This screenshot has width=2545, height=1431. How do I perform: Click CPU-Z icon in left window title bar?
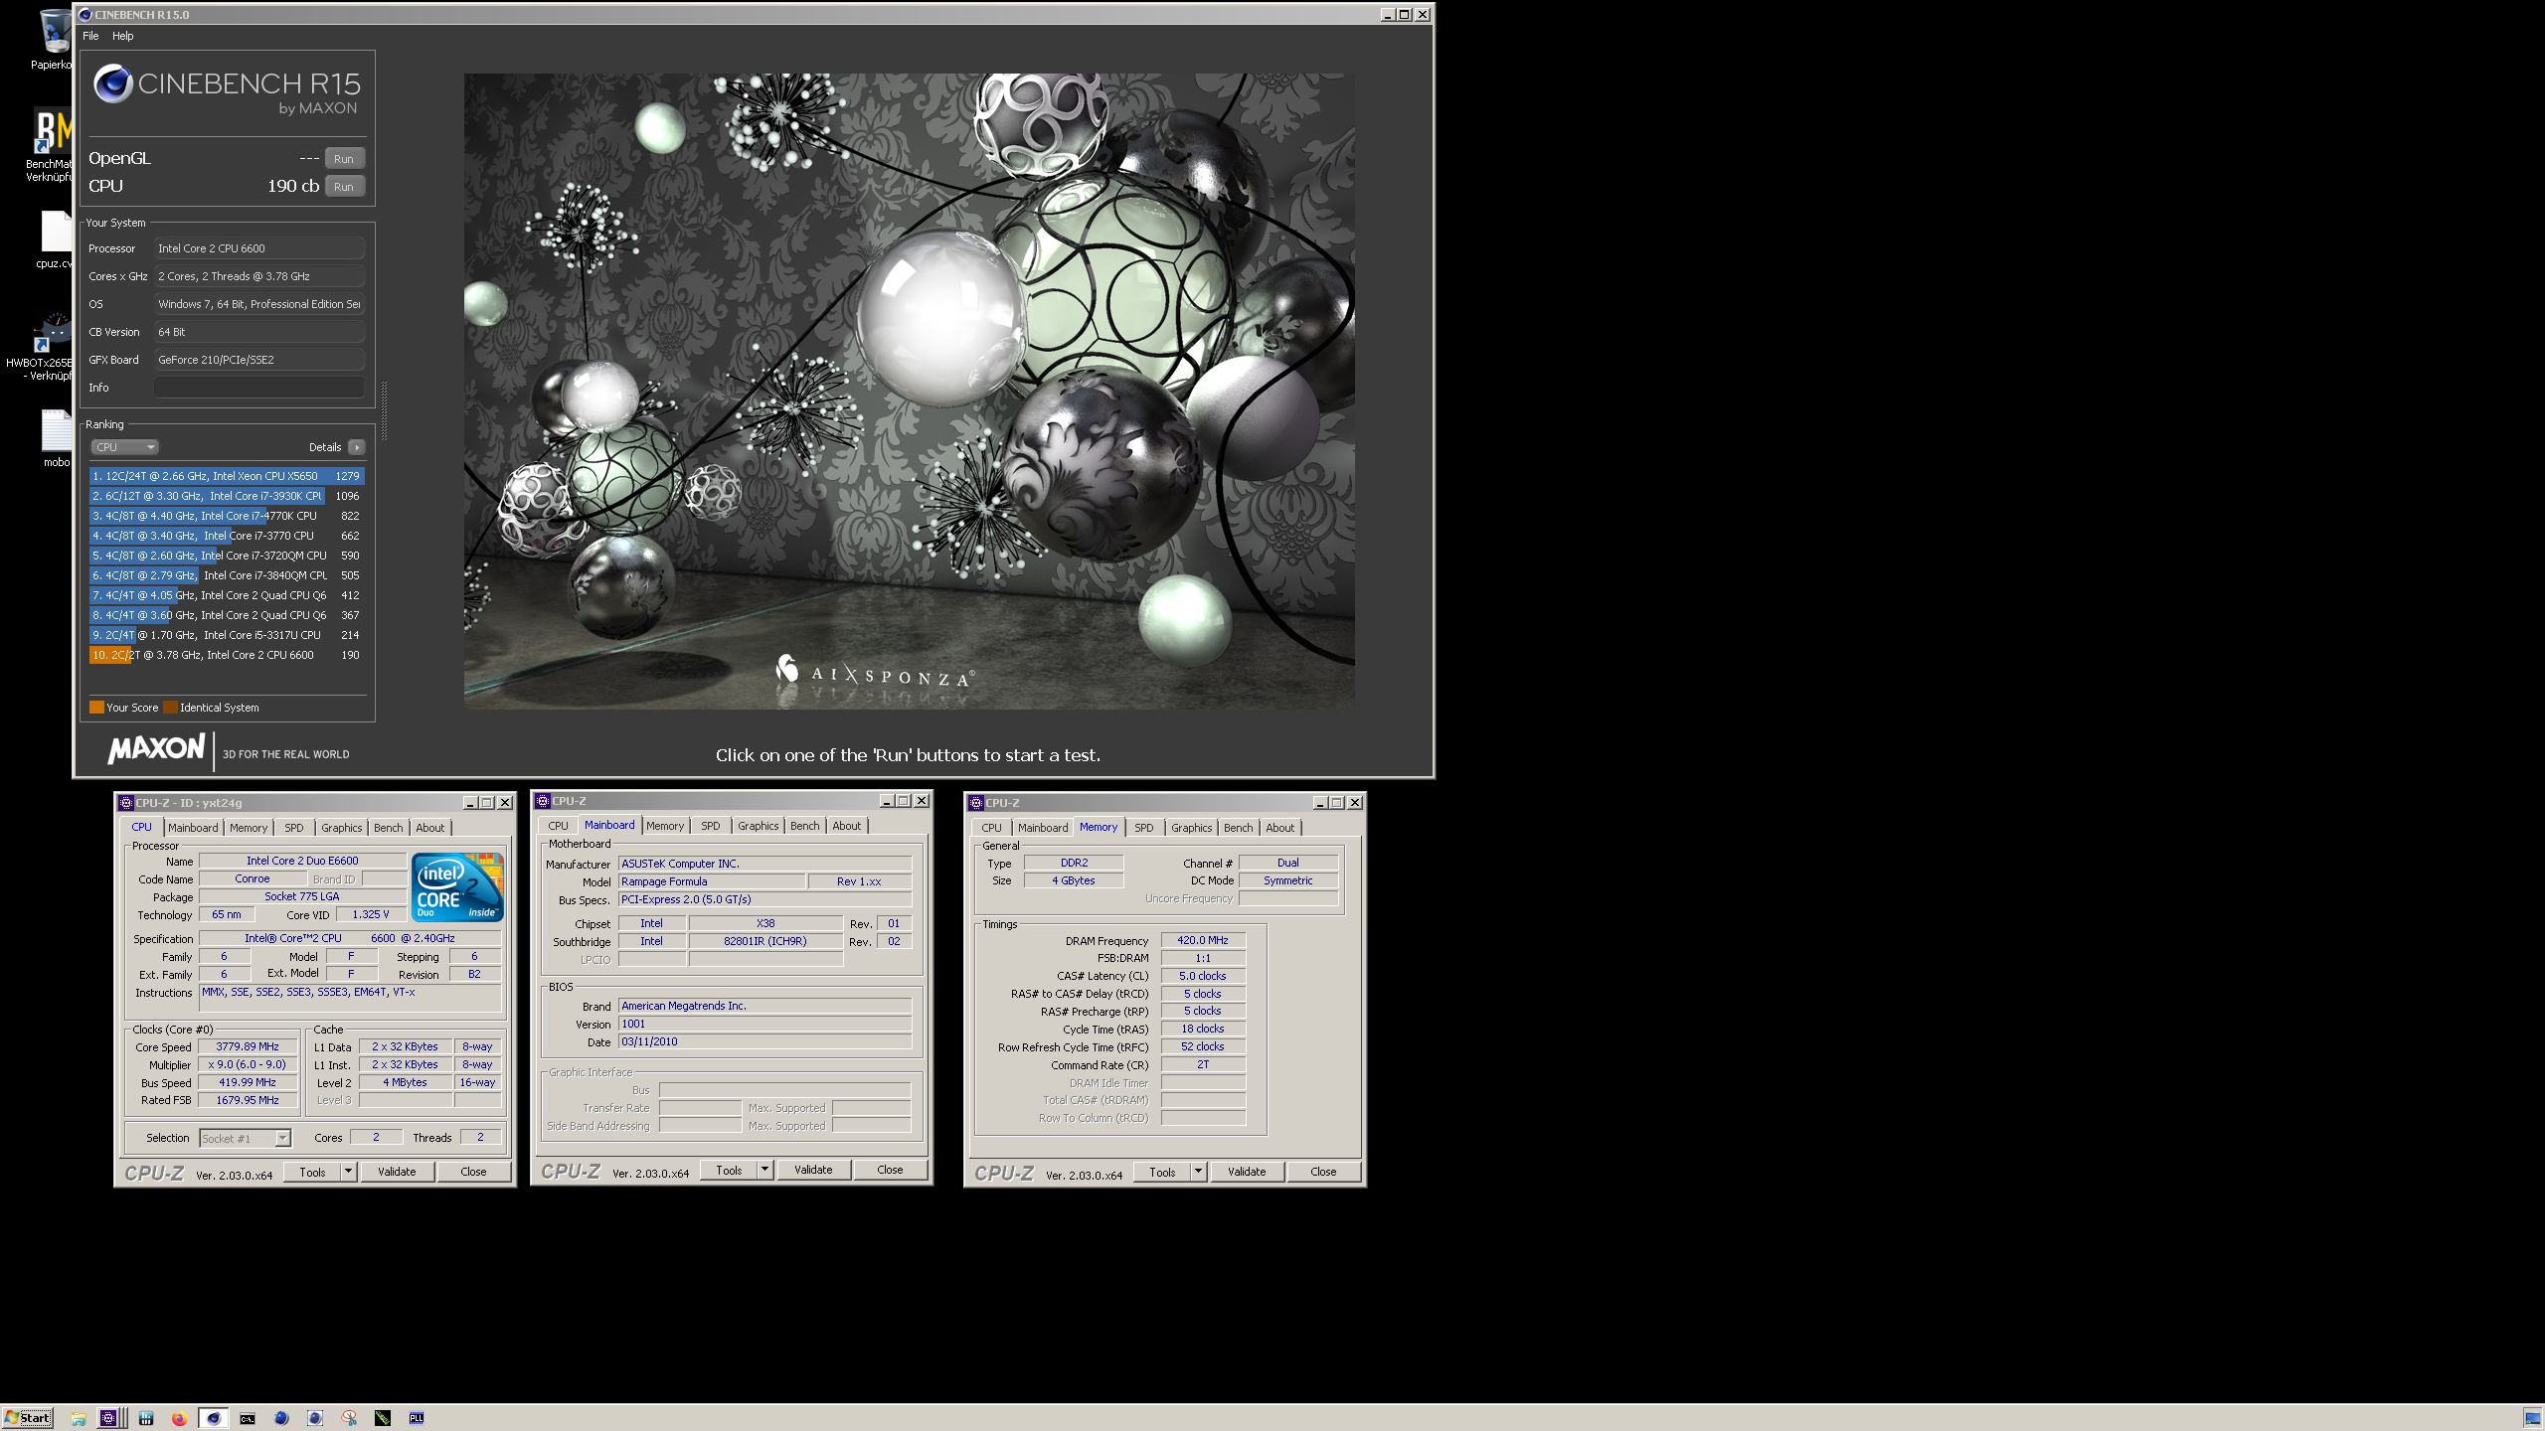click(x=125, y=803)
